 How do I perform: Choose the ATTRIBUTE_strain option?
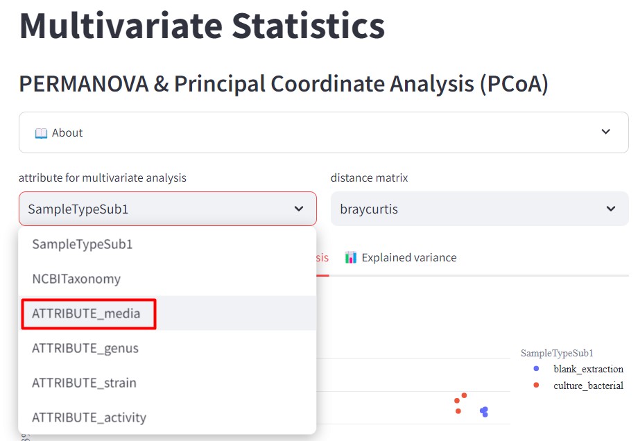(84, 383)
